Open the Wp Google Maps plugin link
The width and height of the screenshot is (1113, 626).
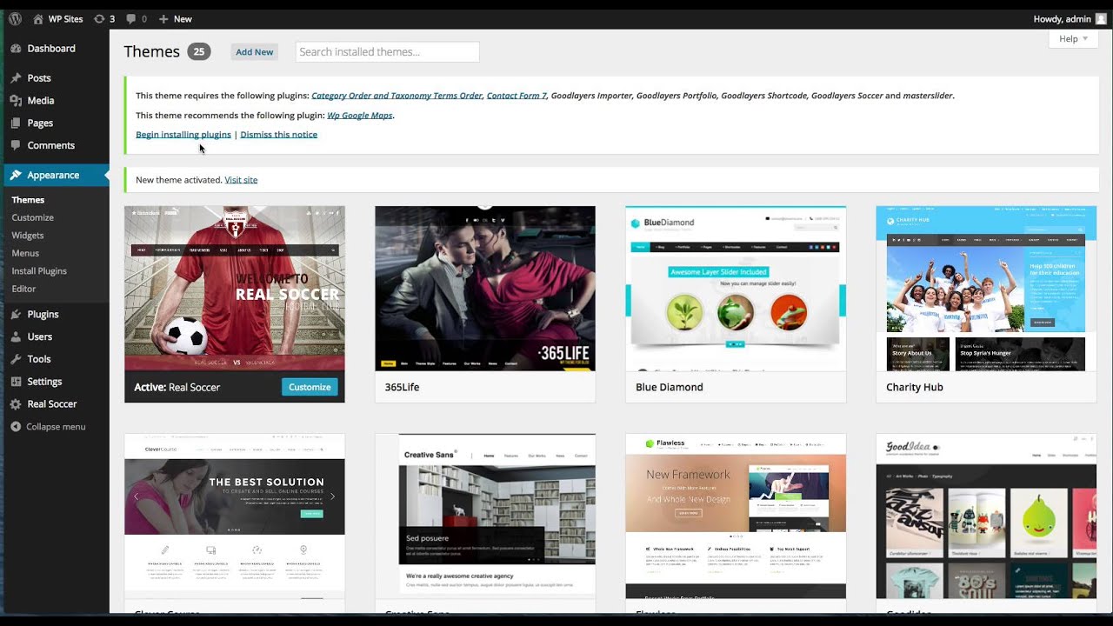click(360, 116)
